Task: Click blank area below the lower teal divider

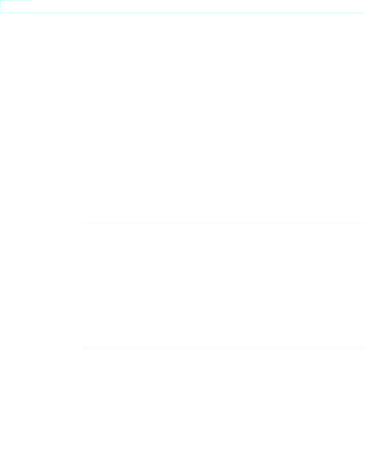Action: coord(225,398)
